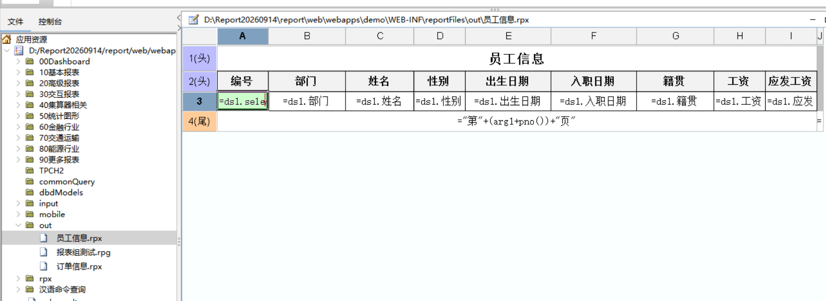Click the commonQuery folder icon
The height and width of the screenshot is (301, 826).
pos(30,181)
